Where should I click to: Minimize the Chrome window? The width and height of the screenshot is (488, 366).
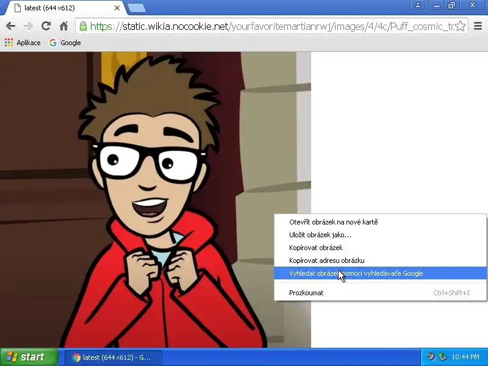click(x=437, y=5)
